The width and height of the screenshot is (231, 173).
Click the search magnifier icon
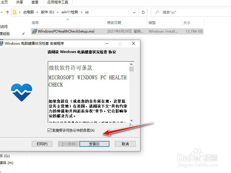click(157, 12)
